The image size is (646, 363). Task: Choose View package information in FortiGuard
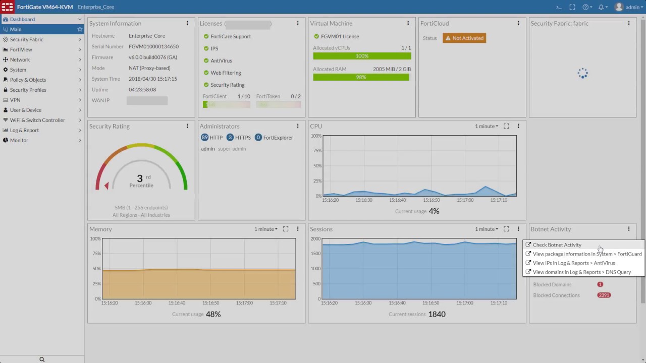tap(584, 254)
